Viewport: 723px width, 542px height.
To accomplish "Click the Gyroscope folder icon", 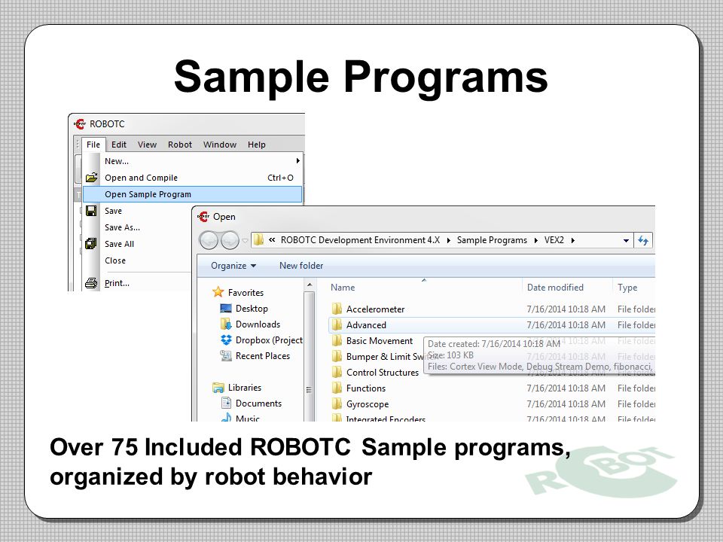I will coord(337,403).
